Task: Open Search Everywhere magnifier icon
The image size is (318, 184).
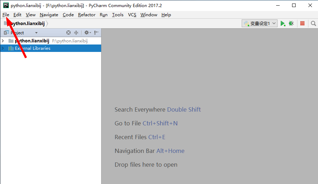Action: pos(313,24)
